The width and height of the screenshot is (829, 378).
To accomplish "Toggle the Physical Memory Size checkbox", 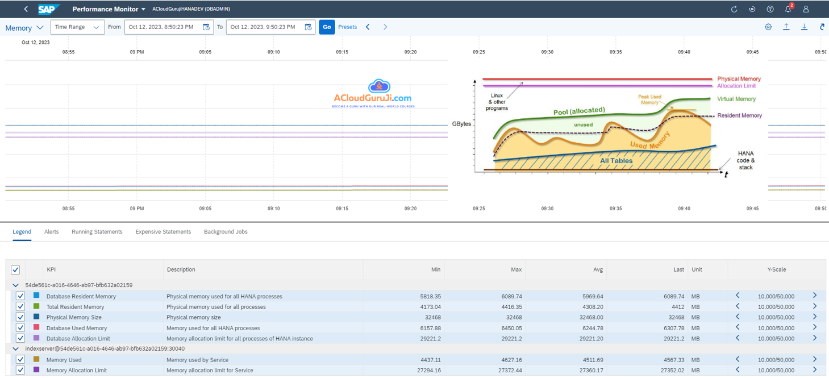I will [20, 317].
